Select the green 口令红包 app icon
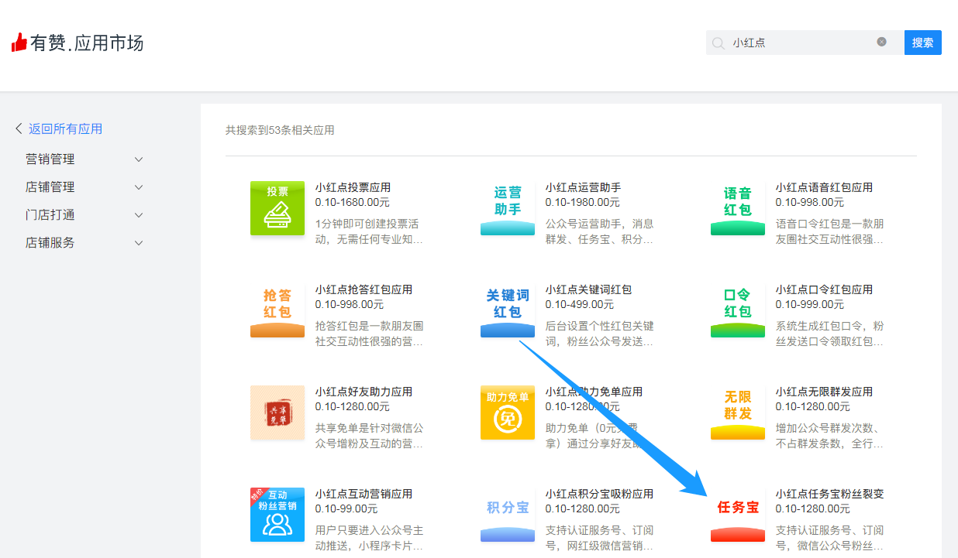The height and width of the screenshot is (558, 958). pyautogui.click(x=738, y=310)
